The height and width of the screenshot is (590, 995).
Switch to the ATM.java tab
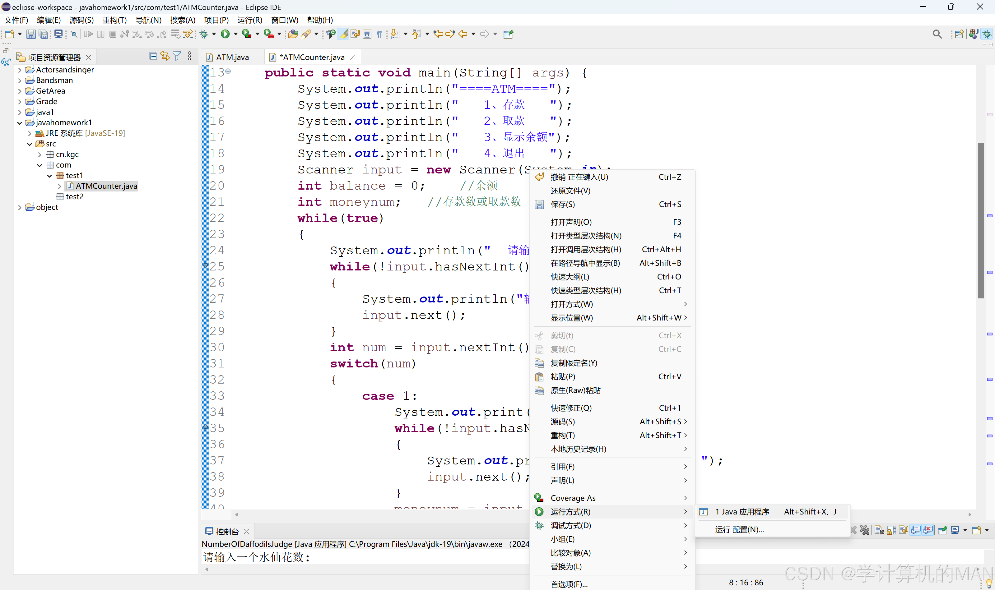(x=232, y=57)
